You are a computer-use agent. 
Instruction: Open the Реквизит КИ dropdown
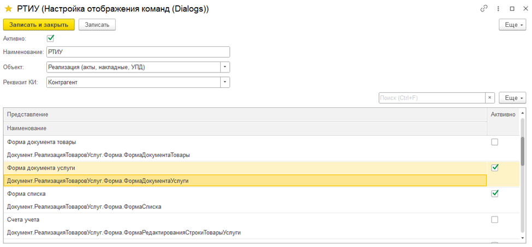click(x=224, y=82)
